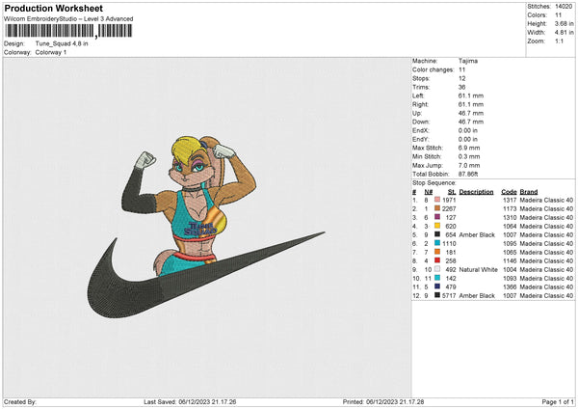
Task: Click the 'EndY:' label
Action: point(421,139)
